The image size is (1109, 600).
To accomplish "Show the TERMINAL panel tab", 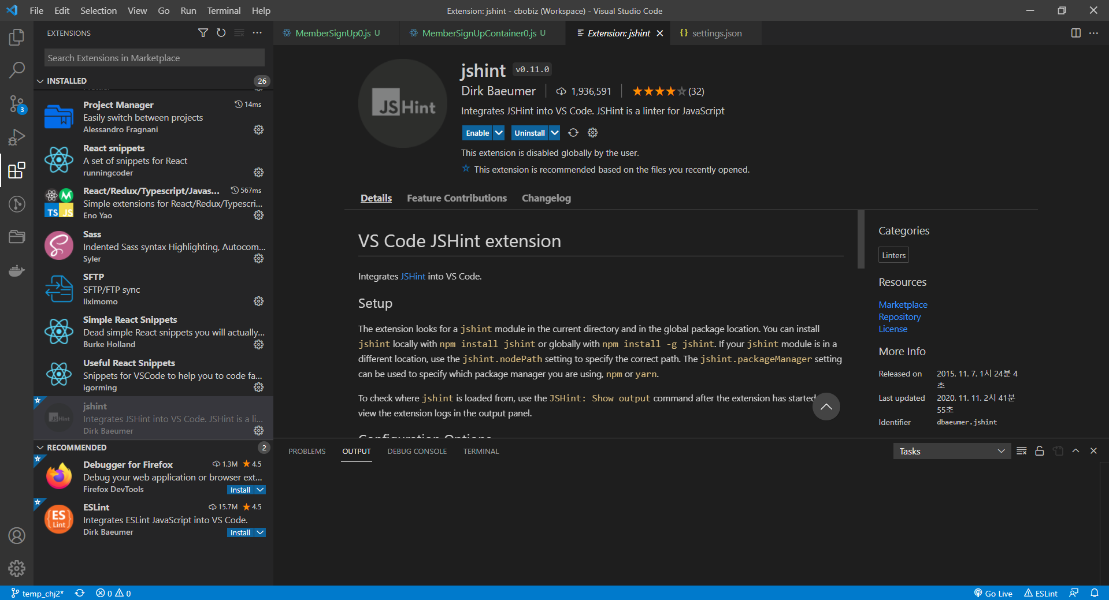I will click(481, 451).
